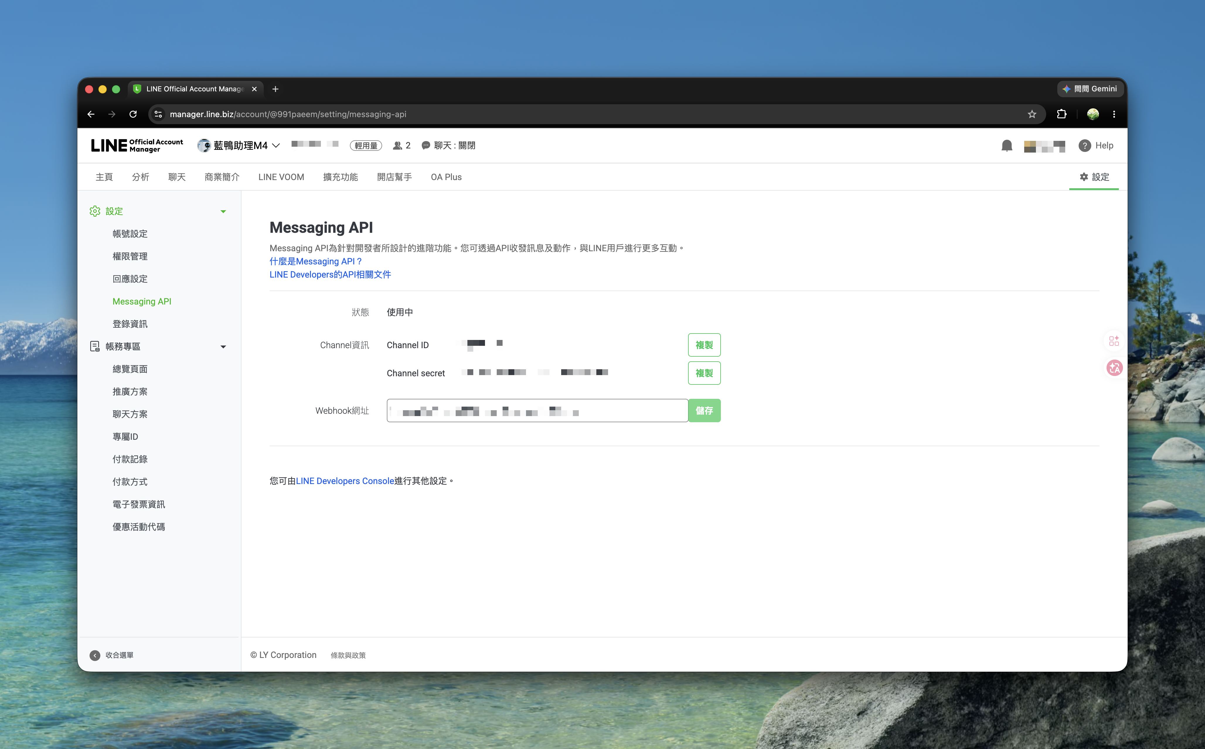Click the floating widget grid icon at right edge
The width and height of the screenshot is (1205, 749).
1114,341
